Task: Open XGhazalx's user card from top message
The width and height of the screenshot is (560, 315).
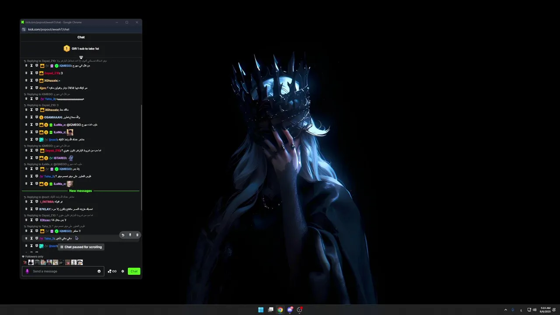Action: (x=51, y=80)
